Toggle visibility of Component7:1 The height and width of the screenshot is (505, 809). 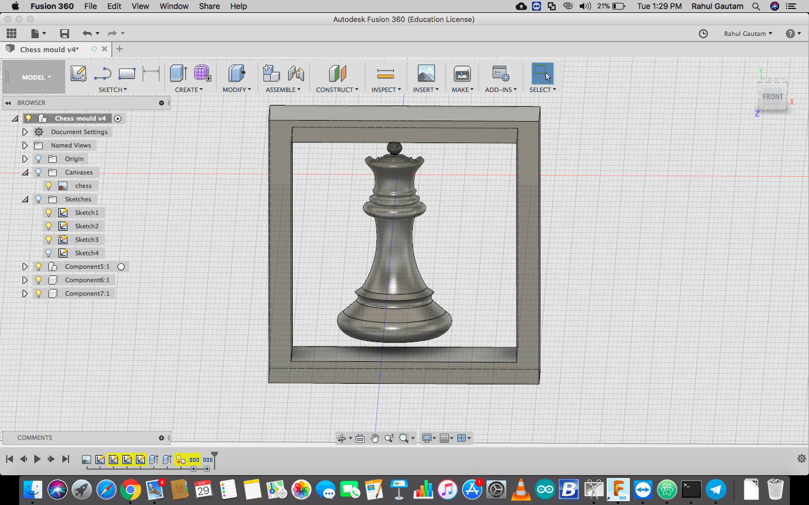39,293
